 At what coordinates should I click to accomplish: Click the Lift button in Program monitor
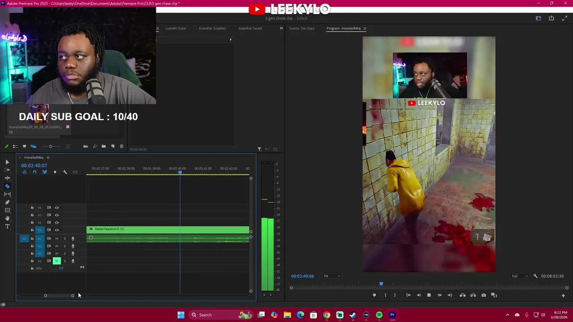(x=462, y=295)
